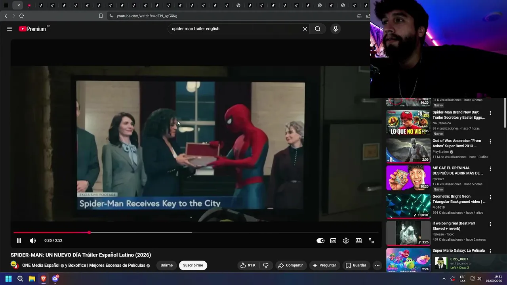Open the taskbar volume control
Viewport: 507px width, 285px height.
[x=480, y=279]
